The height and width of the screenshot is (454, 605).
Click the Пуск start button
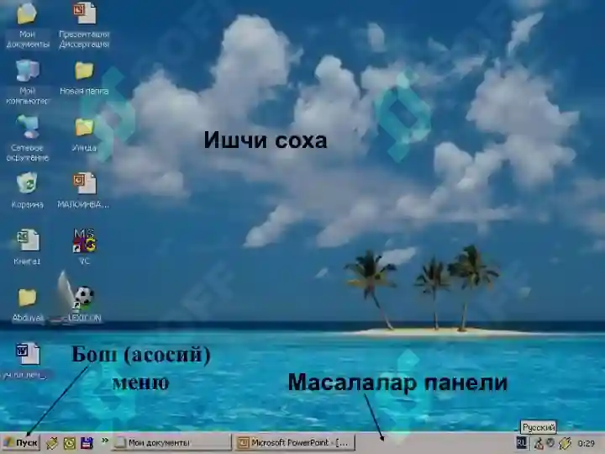click(20, 442)
